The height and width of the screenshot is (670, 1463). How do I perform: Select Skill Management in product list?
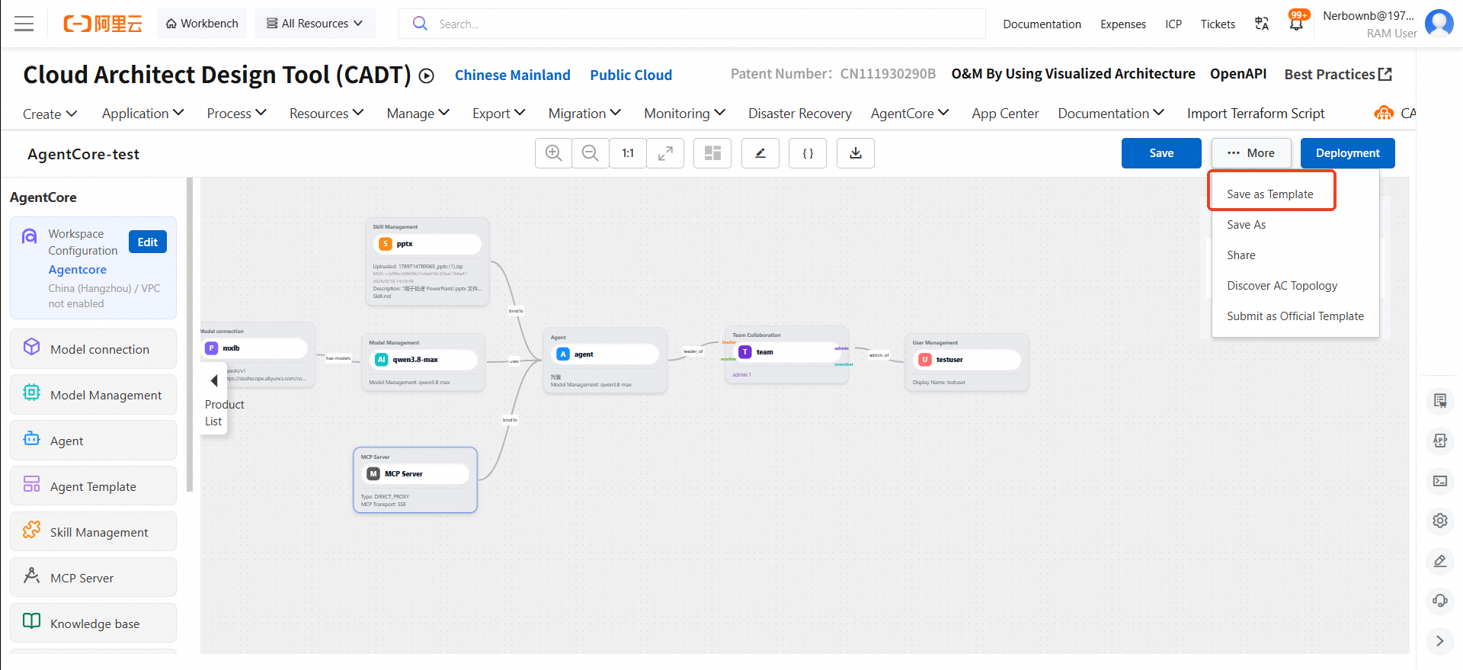(x=93, y=531)
